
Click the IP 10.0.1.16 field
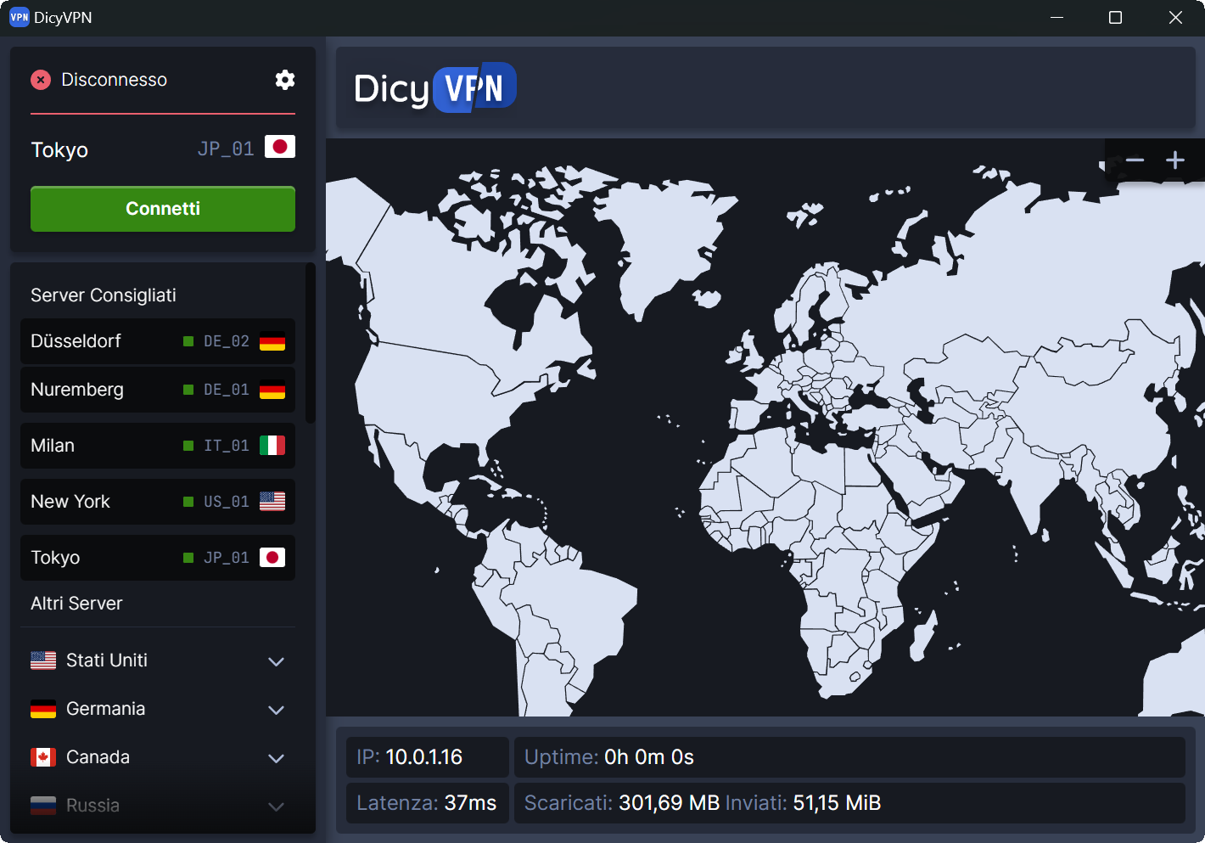click(x=428, y=757)
